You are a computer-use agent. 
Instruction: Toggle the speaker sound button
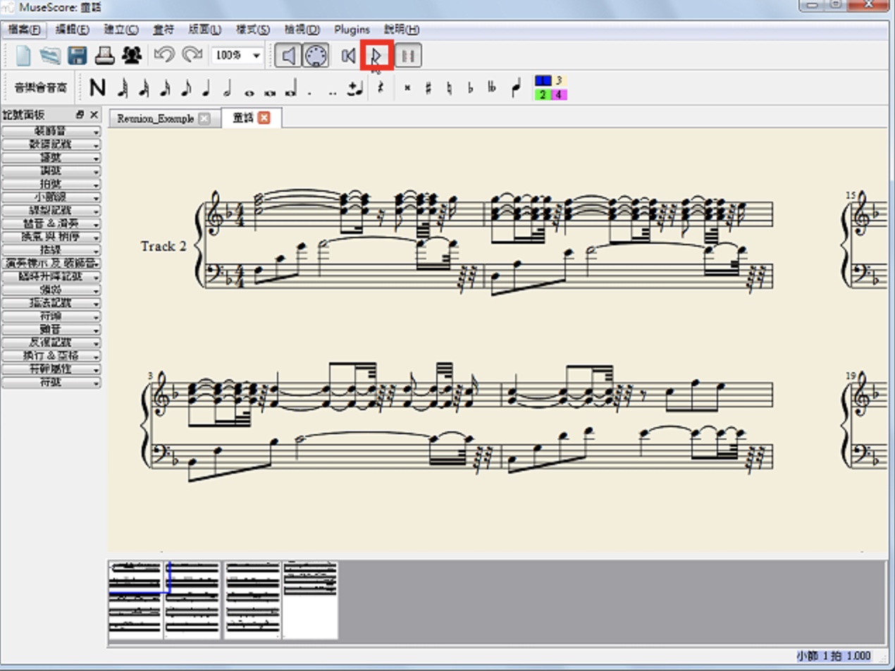288,55
